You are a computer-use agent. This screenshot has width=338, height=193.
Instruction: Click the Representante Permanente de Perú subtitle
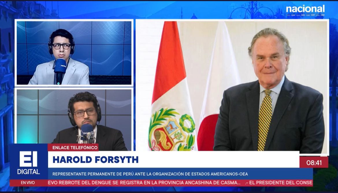tap(150, 174)
